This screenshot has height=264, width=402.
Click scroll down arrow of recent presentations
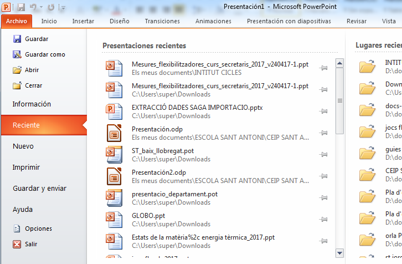click(x=339, y=253)
